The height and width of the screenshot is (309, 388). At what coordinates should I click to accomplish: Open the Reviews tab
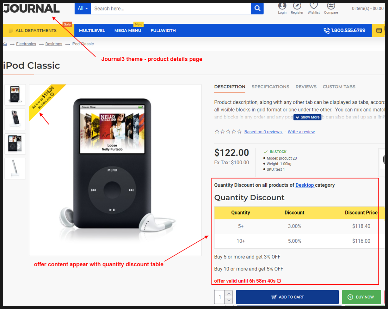tap(306, 87)
